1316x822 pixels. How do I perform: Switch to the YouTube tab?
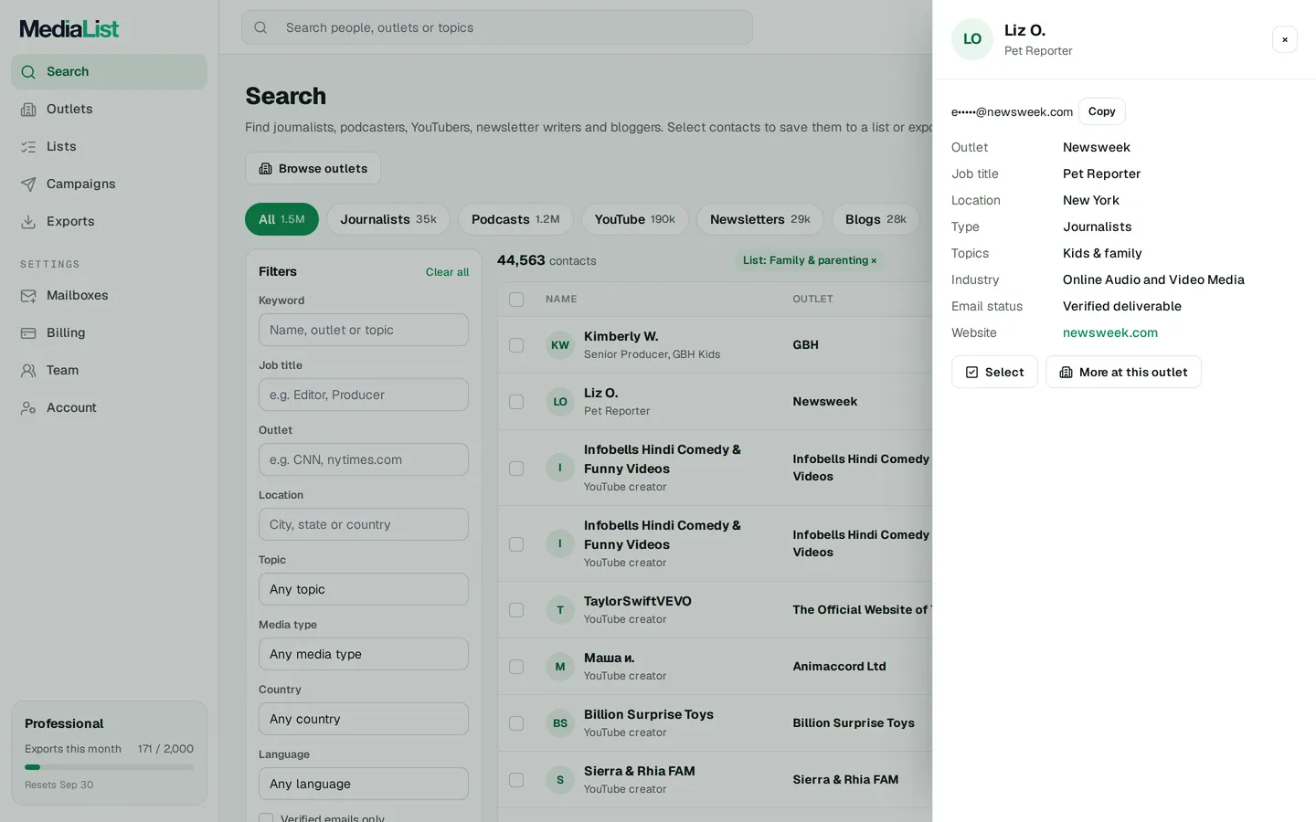coord(635,219)
